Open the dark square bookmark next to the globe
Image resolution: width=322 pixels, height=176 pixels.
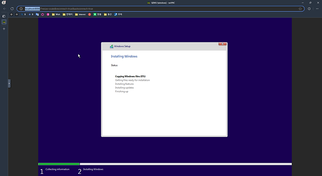click(x=17, y=14)
